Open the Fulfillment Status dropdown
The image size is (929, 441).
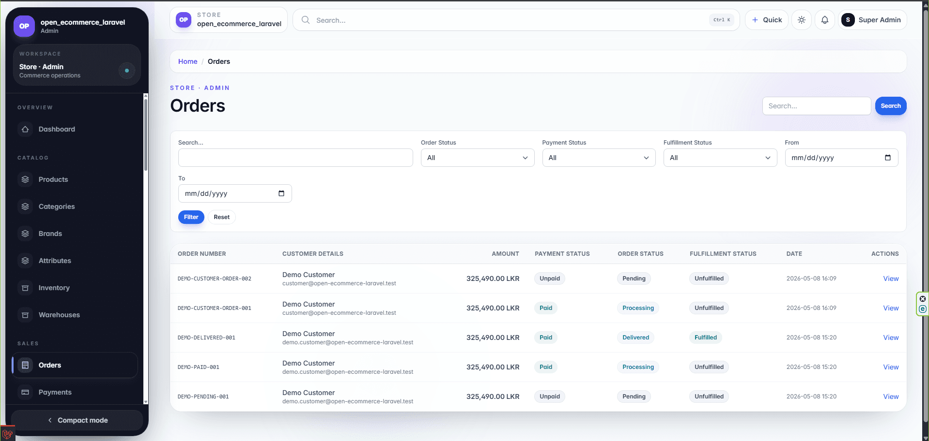pyautogui.click(x=720, y=158)
